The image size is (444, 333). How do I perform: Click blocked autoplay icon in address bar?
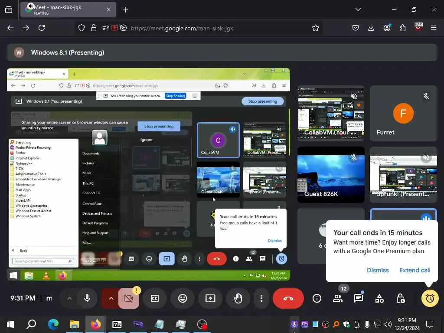[123, 28]
